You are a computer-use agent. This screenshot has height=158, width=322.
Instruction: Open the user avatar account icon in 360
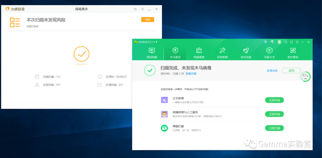(x=279, y=42)
